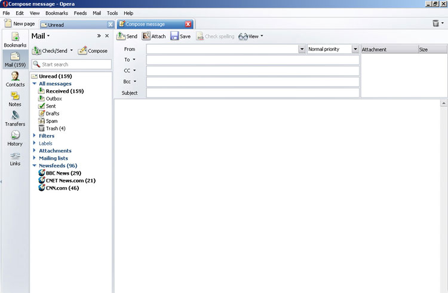
Task: Open the Bcc field type dropdown
Action: pyautogui.click(x=135, y=81)
